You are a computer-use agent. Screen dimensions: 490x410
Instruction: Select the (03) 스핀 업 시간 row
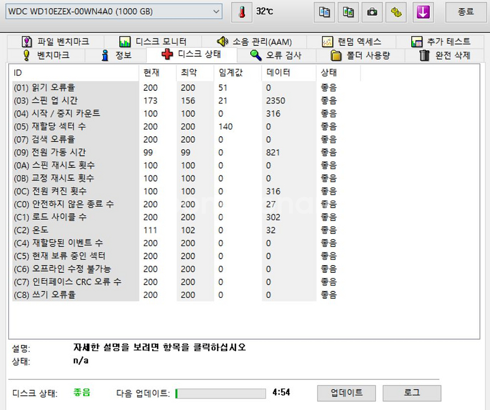tap(186, 101)
